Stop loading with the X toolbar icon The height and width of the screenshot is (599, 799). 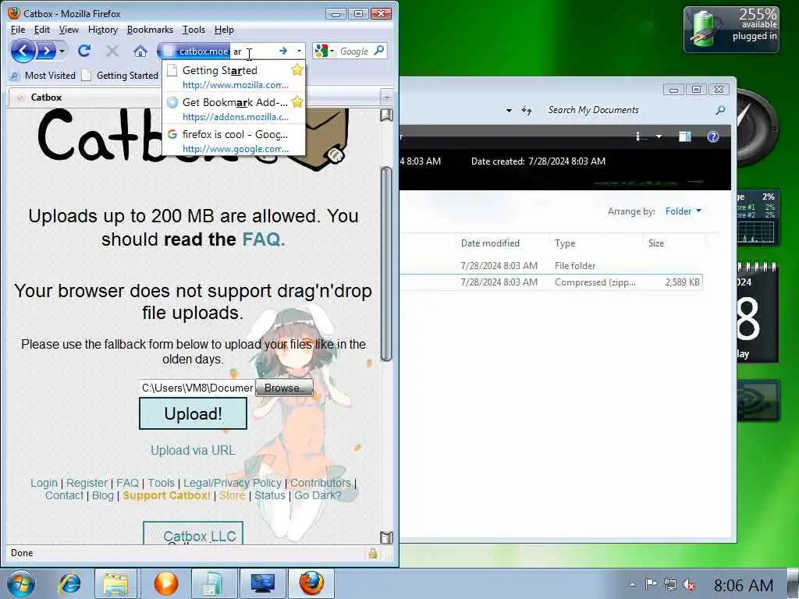click(112, 51)
